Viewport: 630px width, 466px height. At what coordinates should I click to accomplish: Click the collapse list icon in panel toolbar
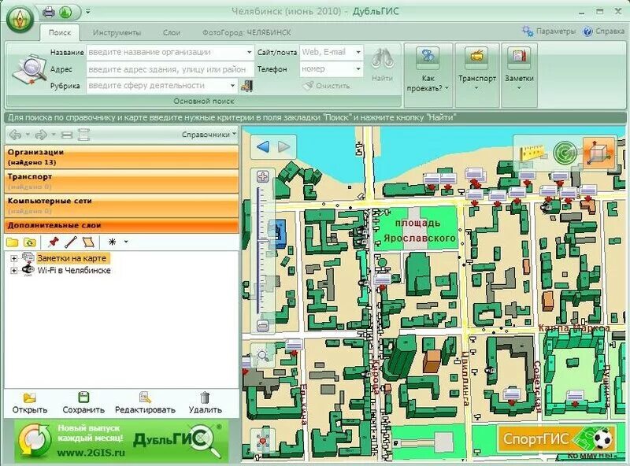point(67,135)
